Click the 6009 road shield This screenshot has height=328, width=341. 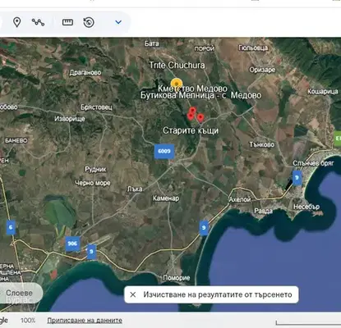[164, 151]
